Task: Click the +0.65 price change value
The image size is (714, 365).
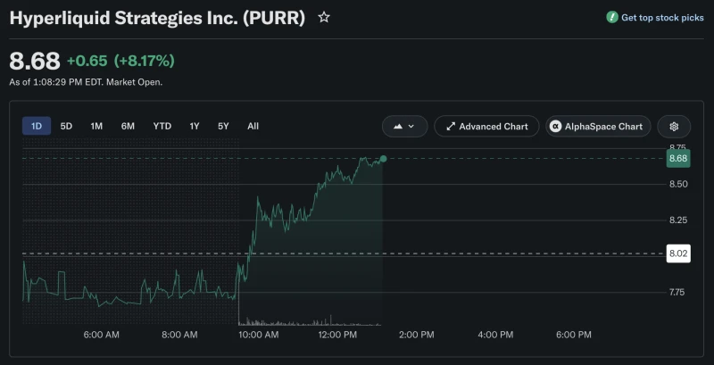Action: point(87,61)
